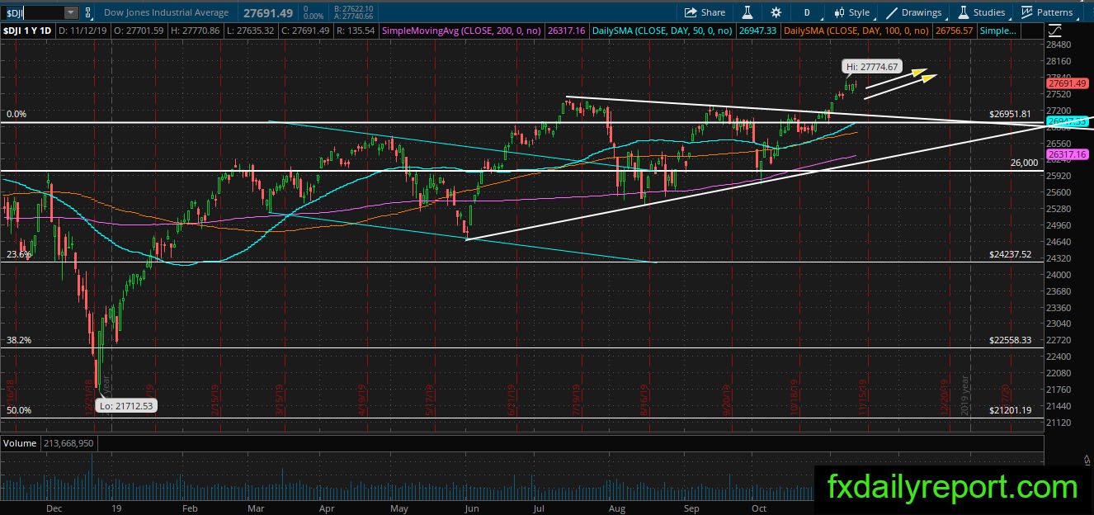Screen dimensions: 1094x515
Task: Click the Dec label on time axis
Action: 54,509
